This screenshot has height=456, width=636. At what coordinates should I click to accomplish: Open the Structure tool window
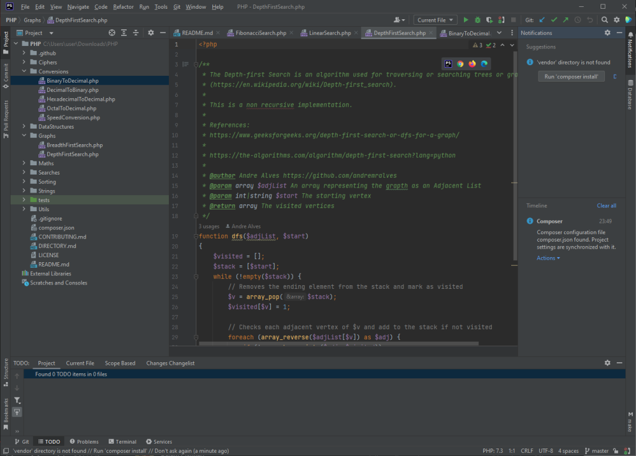(x=6, y=372)
